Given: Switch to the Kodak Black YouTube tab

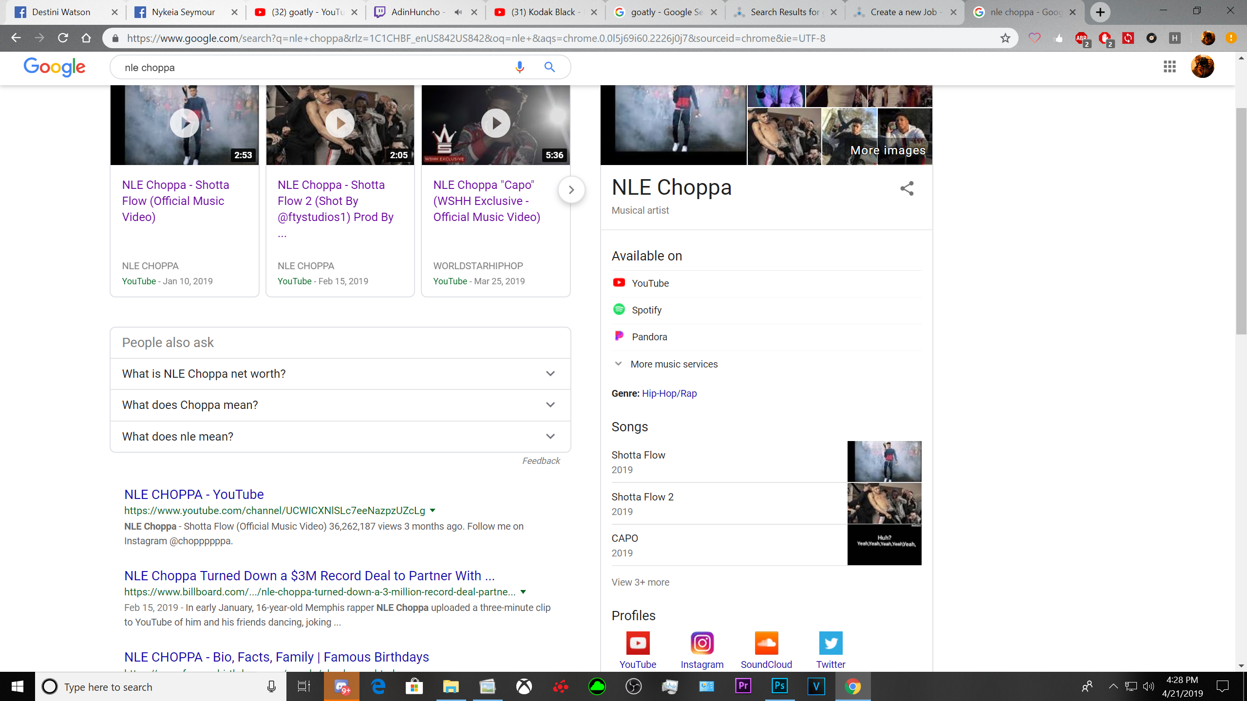Looking at the screenshot, I should pos(542,12).
